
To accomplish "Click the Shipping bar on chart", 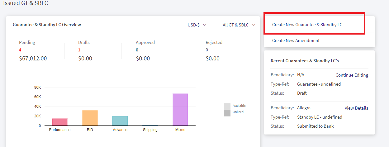I will coord(150,125).
